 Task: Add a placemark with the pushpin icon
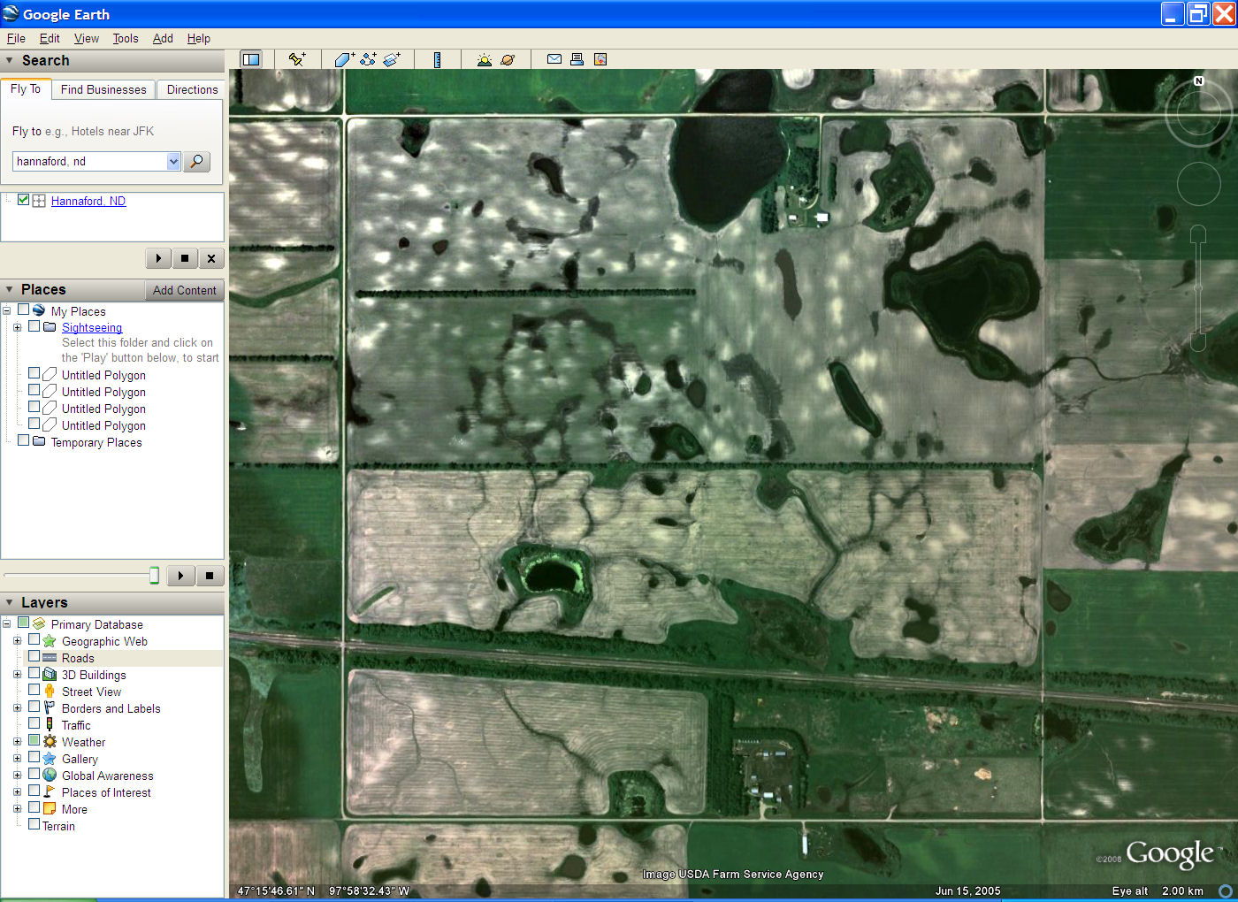coord(297,59)
